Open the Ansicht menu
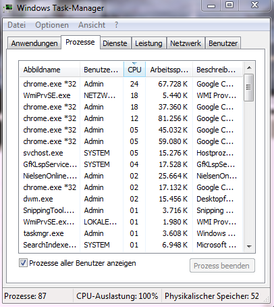The height and width of the screenshot is (307, 274). [x=92, y=25]
